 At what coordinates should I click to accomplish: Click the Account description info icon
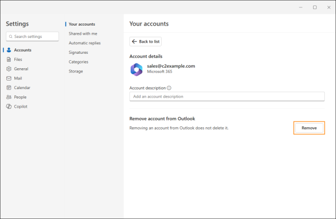point(169,88)
